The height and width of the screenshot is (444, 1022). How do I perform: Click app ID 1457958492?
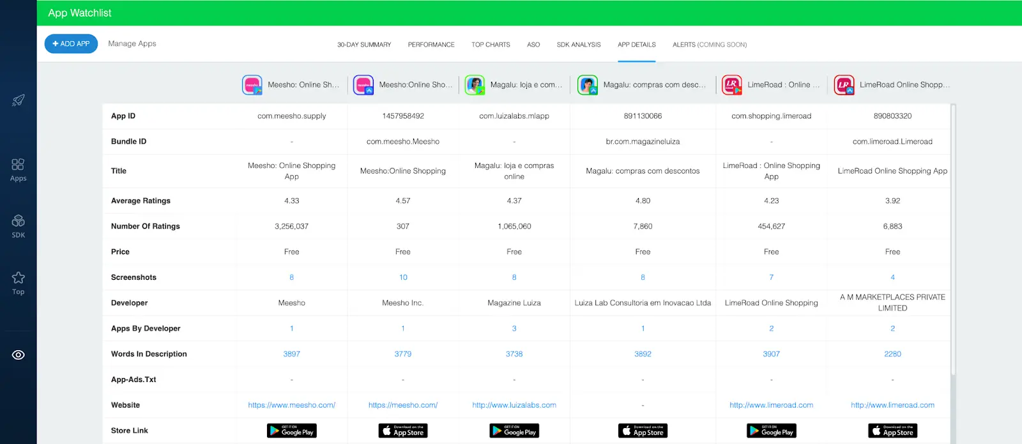pos(403,116)
